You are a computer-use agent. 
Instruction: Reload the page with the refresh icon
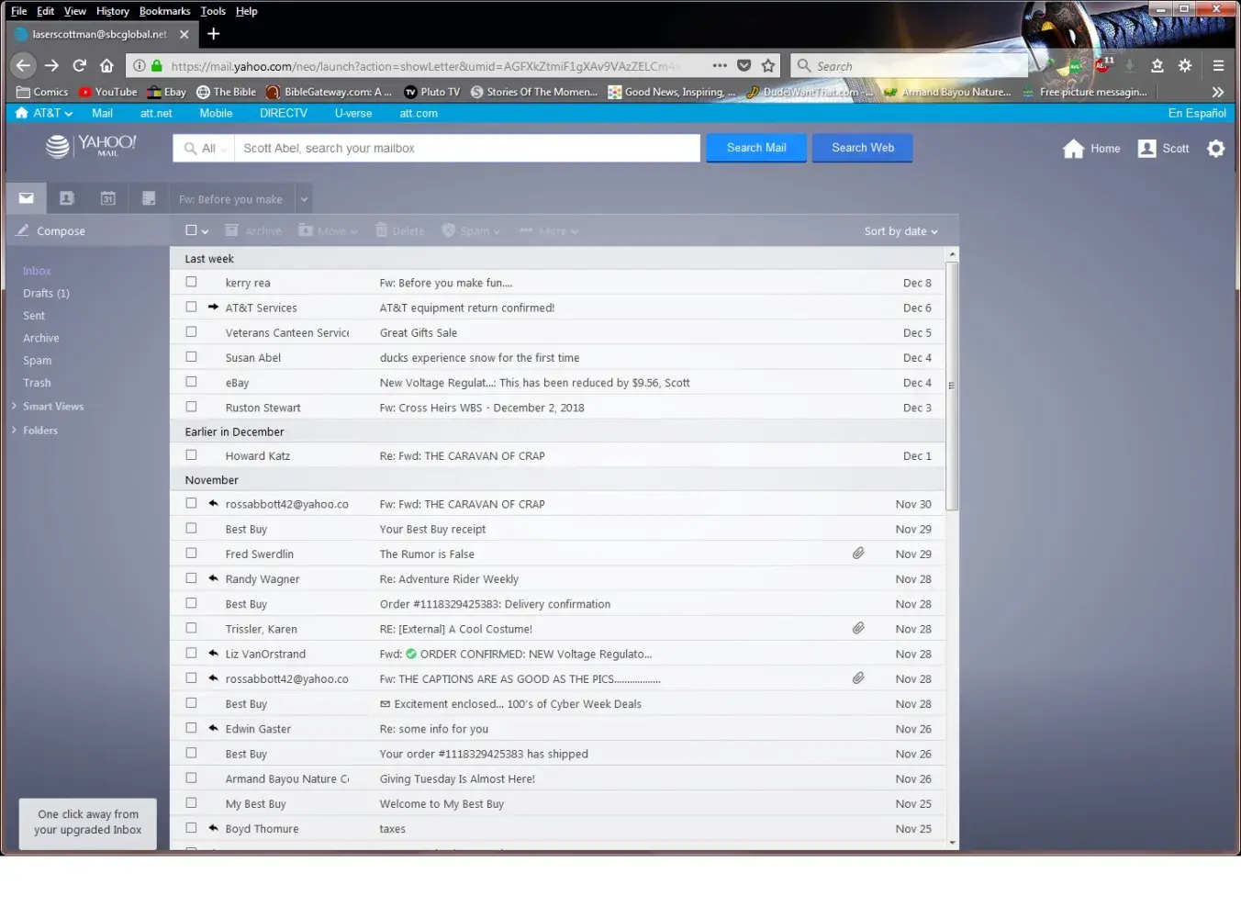80,66
